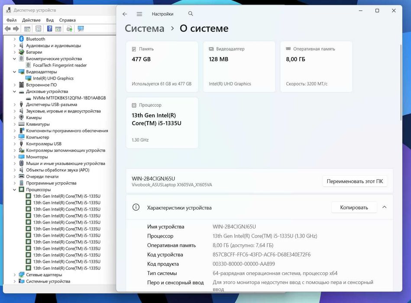Expand the Bluetooth node
This screenshot has height=303, width=411.
click(15, 39)
